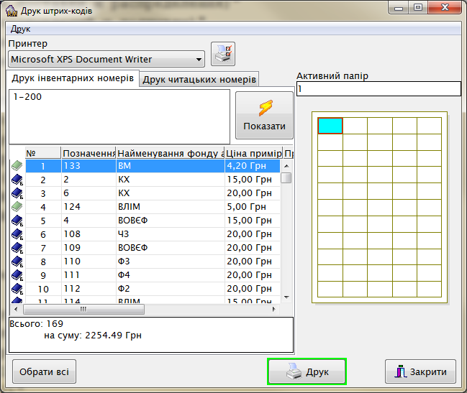Open the Принтер dropdown list

pyautogui.click(x=199, y=60)
